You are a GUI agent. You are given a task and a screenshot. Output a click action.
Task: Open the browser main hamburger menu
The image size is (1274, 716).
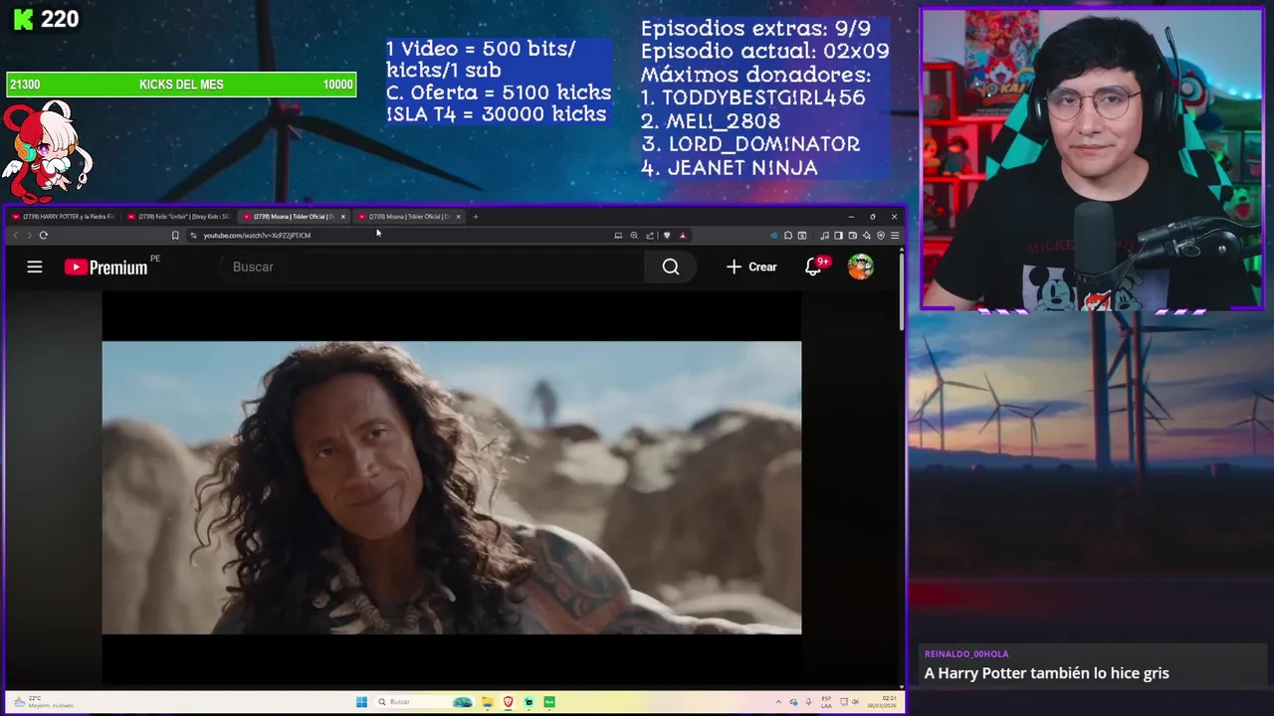pyautogui.click(x=895, y=236)
